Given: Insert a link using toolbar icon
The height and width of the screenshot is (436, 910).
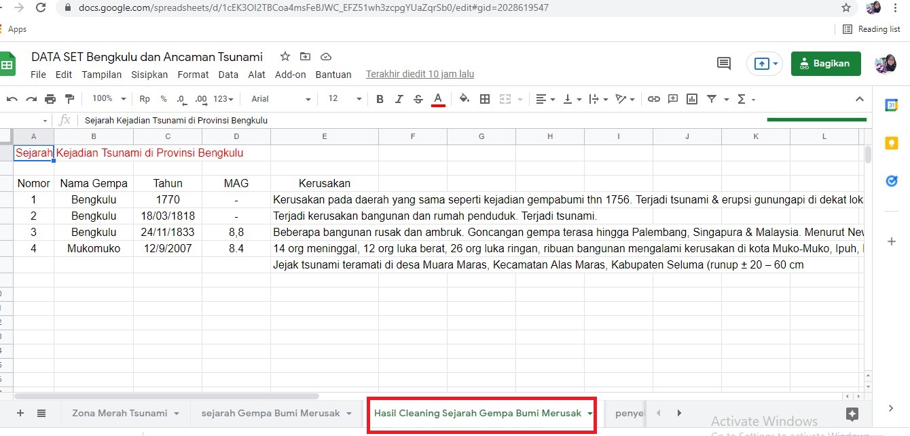Looking at the screenshot, I should click(653, 99).
